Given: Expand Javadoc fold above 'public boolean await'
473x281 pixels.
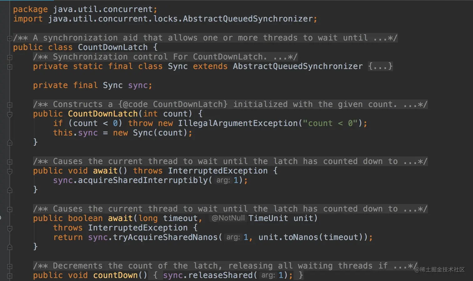Looking at the screenshot, I should click(10, 209).
